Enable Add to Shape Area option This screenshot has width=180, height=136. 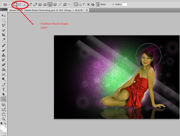tap(80, 4)
